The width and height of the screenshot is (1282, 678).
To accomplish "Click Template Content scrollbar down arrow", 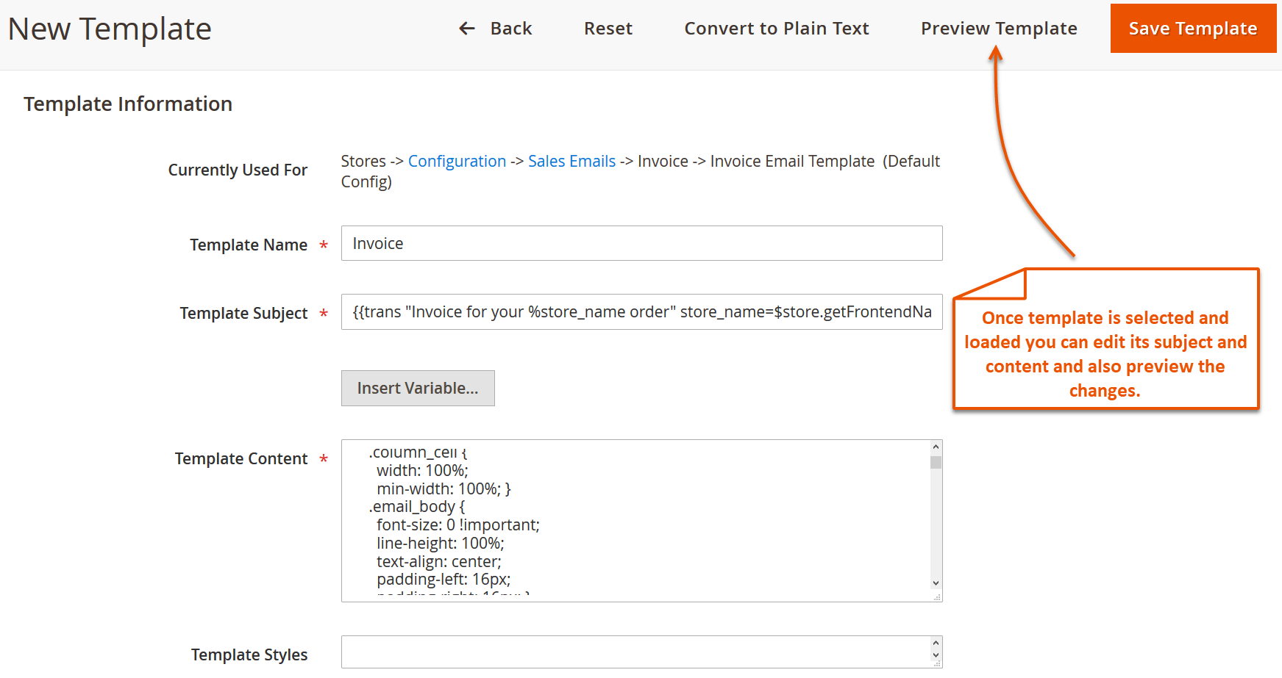I will click(x=936, y=583).
